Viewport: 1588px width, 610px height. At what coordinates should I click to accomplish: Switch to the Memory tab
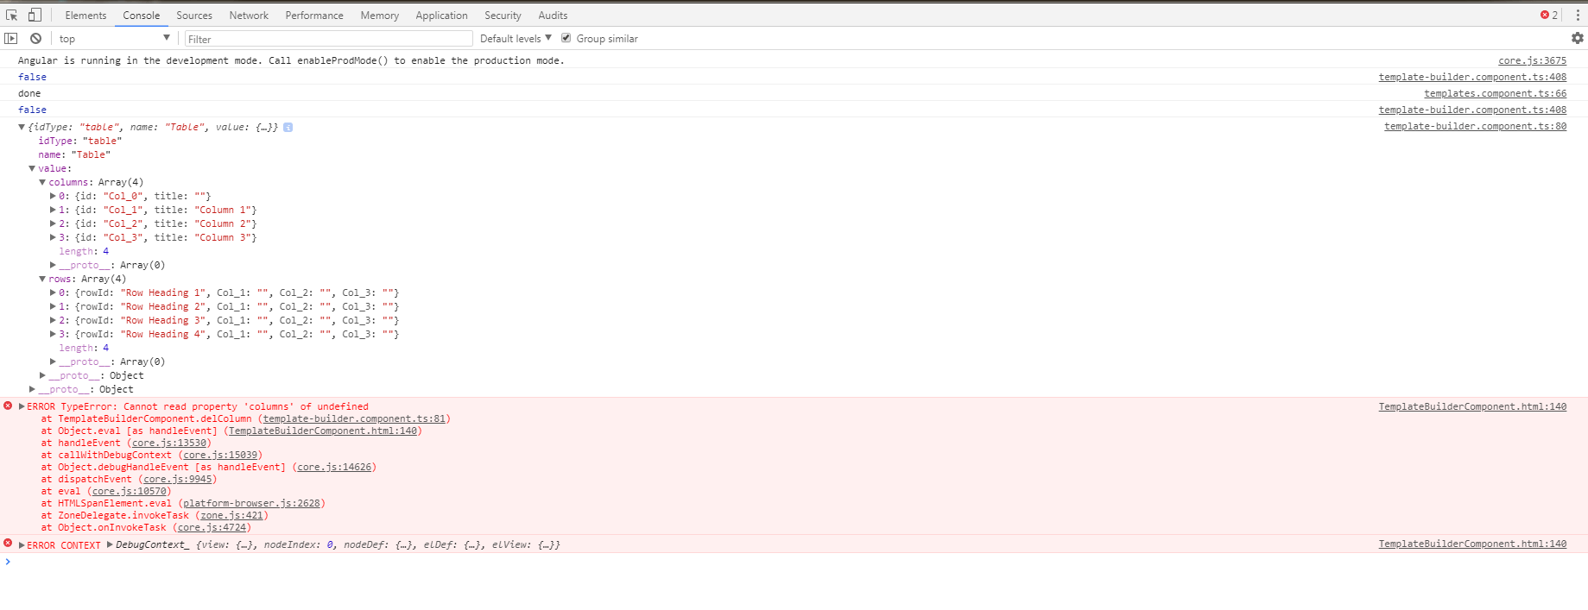point(380,15)
